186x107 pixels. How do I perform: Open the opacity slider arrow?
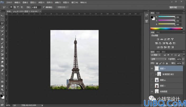(x=183, y=59)
